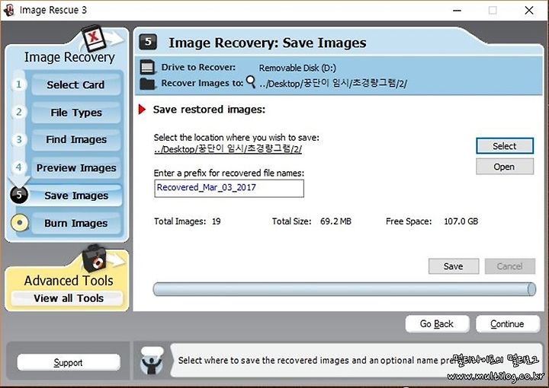Image resolution: width=549 pixels, height=388 pixels.
Task: Open the Find Images step
Action: pyautogui.click(x=76, y=140)
